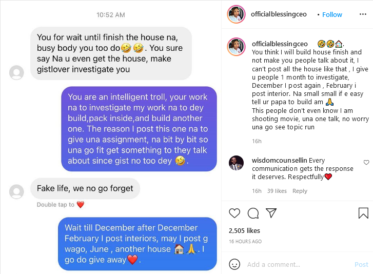Share the post via paper plane icon
Image resolution: width=373 pixels, height=274 pixels.
[271, 213]
